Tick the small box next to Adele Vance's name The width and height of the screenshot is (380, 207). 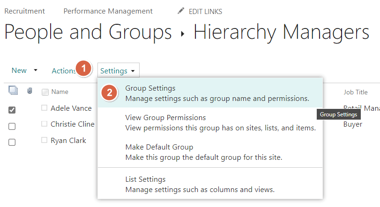click(x=44, y=108)
